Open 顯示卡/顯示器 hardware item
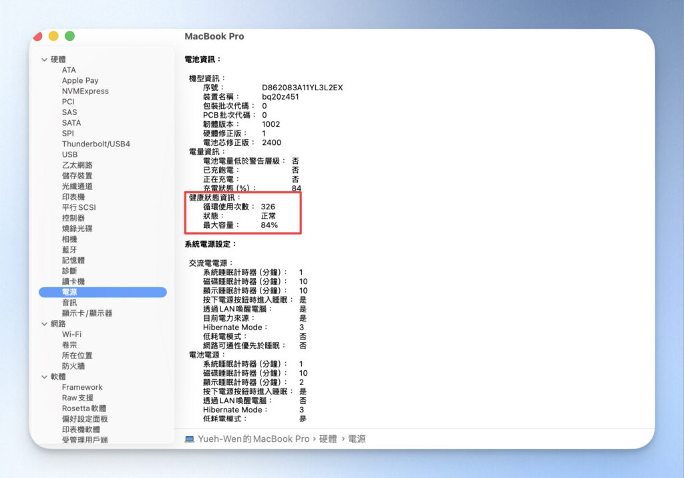Screen dimensions: 684x478 88,313
